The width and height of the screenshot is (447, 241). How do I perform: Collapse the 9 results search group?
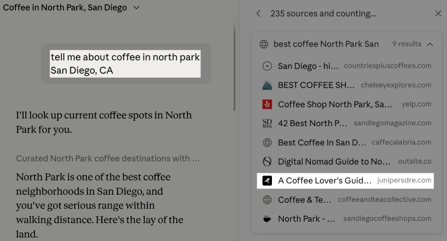click(x=430, y=44)
